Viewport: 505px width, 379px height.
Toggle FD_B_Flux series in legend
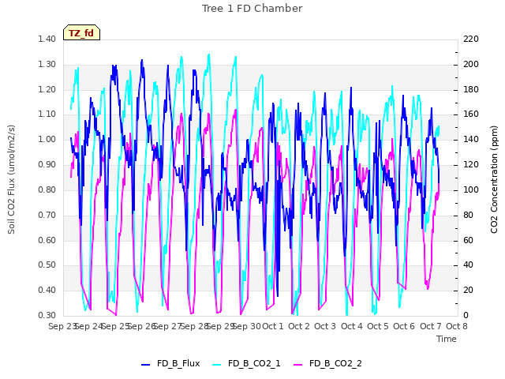tap(170, 363)
